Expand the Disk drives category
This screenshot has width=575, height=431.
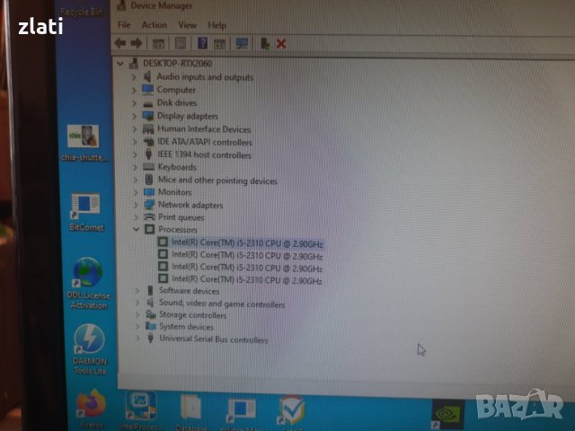click(x=134, y=103)
